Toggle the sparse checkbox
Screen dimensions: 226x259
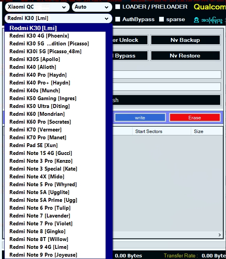(161, 19)
